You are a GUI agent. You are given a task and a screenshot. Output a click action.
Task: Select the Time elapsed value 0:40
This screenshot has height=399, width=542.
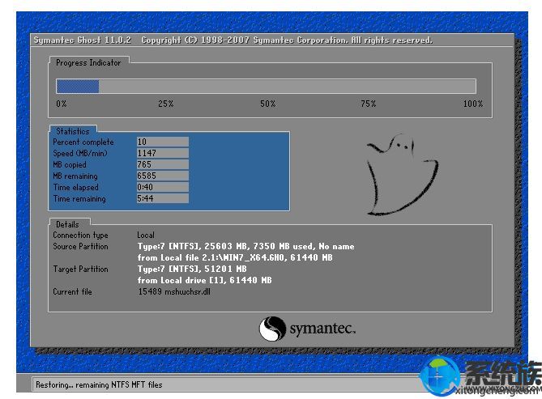pyautogui.click(x=163, y=187)
